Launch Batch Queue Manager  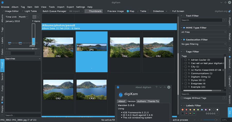pyautogui.click(x=53, y=11)
